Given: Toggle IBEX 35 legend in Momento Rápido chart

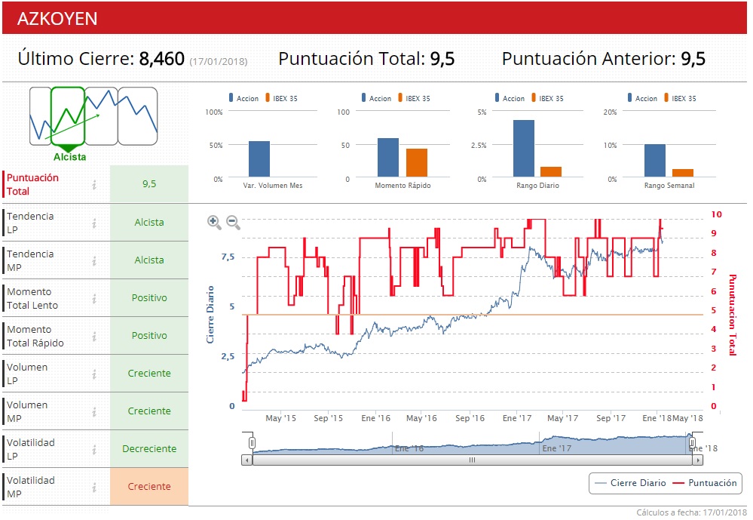Looking at the screenshot, I should click(x=414, y=98).
